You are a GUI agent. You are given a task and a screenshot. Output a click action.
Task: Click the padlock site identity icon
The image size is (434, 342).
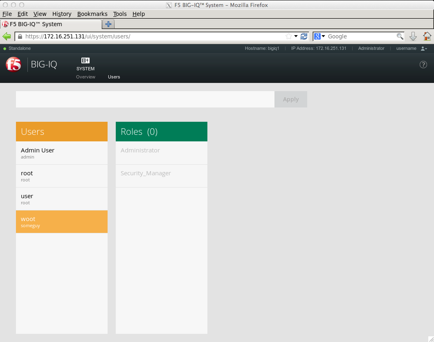pos(20,36)
